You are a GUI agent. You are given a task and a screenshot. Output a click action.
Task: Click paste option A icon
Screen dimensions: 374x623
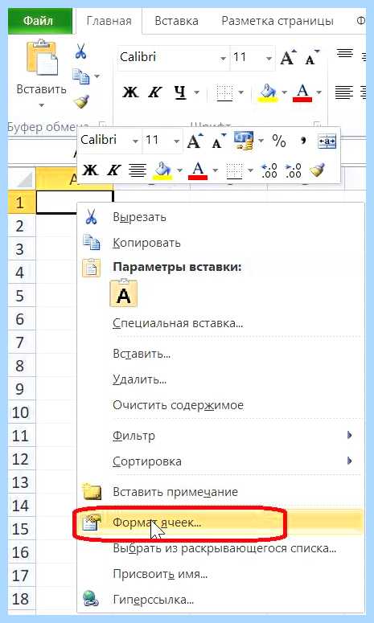124,293
